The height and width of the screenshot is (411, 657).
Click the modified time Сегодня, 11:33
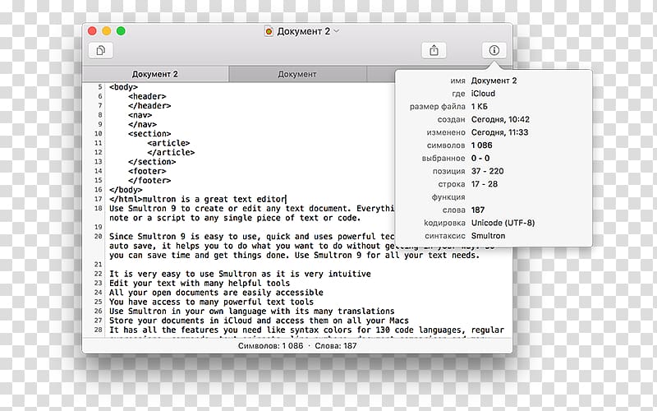(x=499, y=132)
